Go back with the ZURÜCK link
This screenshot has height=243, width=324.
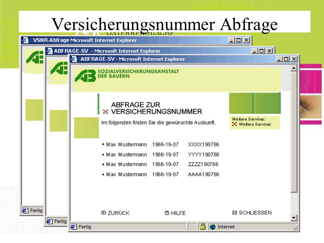click(115, 213)
